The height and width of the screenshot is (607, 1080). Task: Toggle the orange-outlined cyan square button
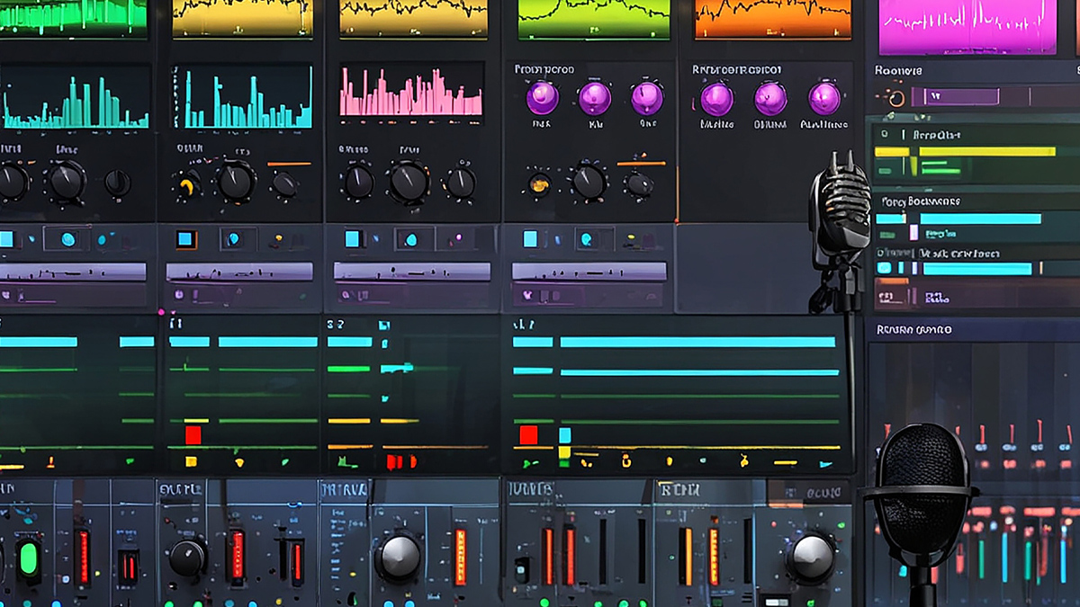(185, 239)
